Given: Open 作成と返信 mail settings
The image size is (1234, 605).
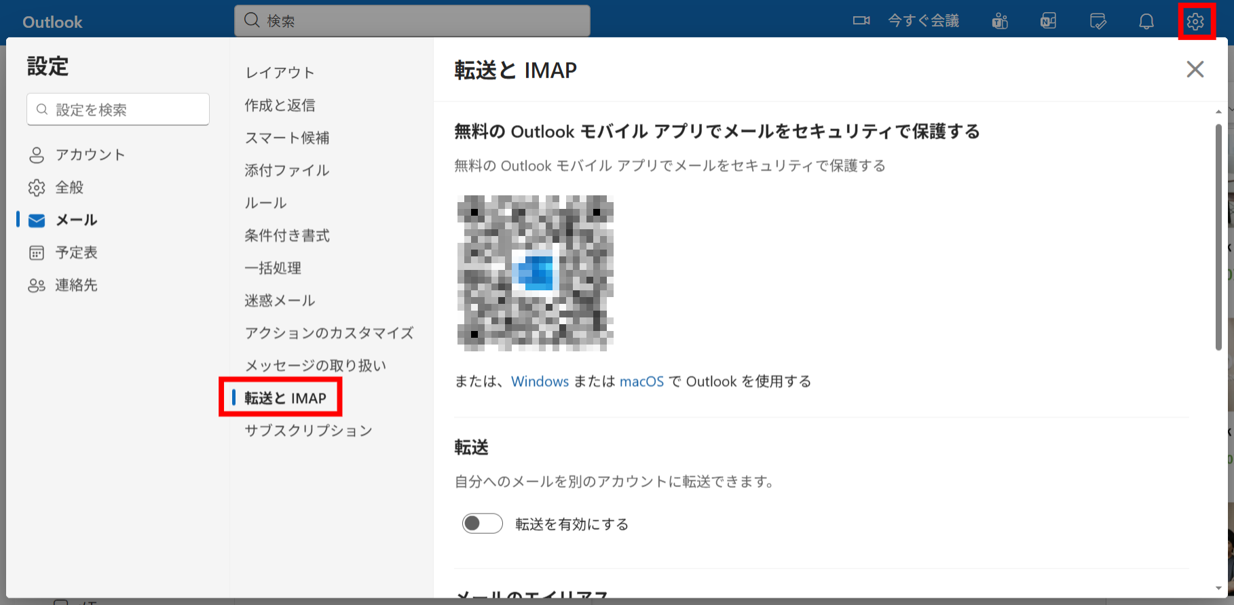Looking at the screenshot, I should coord(280,105).
